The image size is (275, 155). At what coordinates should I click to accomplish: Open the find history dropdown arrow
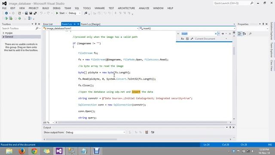tap(219, 34)
